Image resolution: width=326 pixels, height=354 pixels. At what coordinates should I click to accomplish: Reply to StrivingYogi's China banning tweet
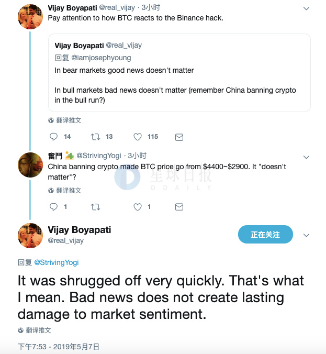(x=53, y=207)
